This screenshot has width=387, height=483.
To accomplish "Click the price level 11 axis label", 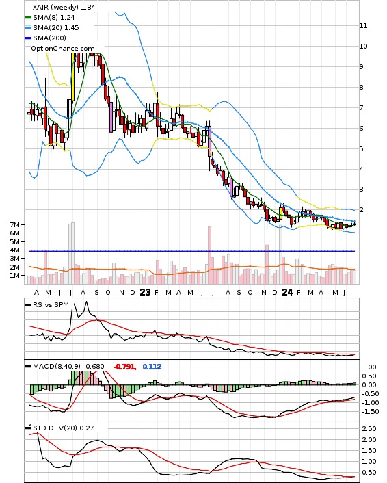I will 363,26.
